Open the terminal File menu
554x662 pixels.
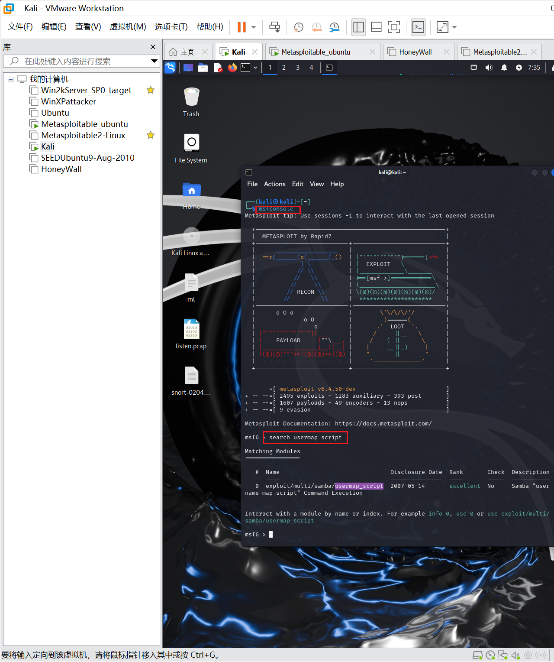[x=252, y=184]
